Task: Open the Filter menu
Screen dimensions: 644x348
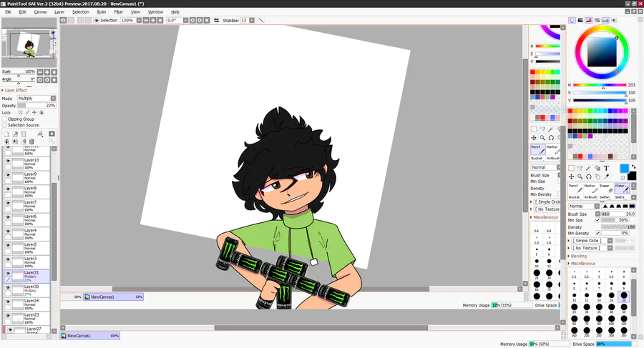Action: coord(119,12)
